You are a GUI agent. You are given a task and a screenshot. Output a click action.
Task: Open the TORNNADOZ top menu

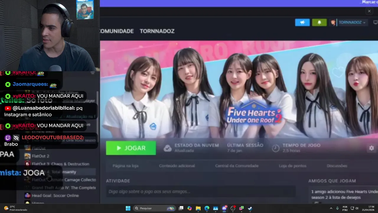click(157, 31)
